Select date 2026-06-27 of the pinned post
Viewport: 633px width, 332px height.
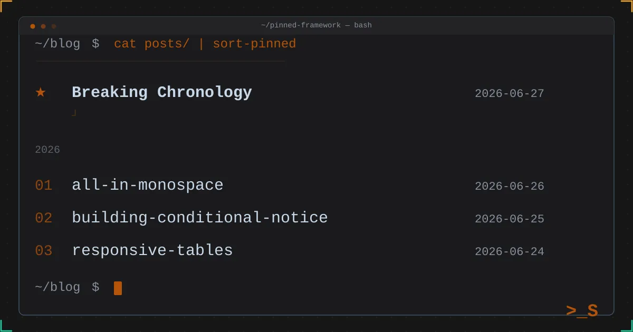click(510, 94)
